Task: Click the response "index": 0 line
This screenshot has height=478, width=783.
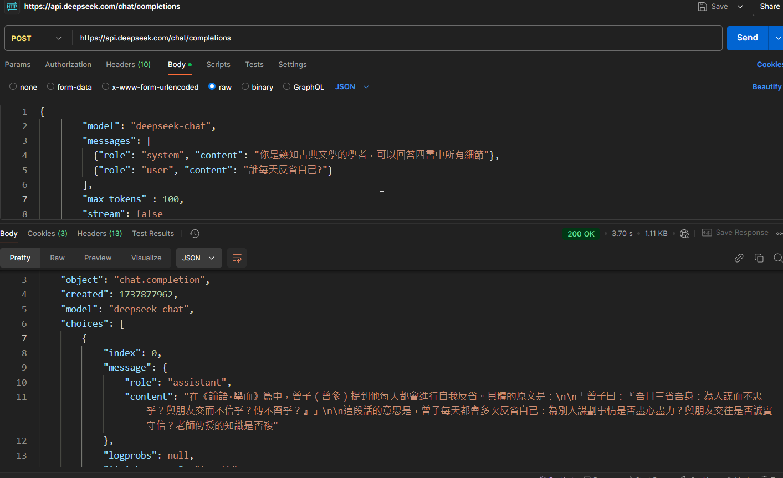Action: coord(132,353)
